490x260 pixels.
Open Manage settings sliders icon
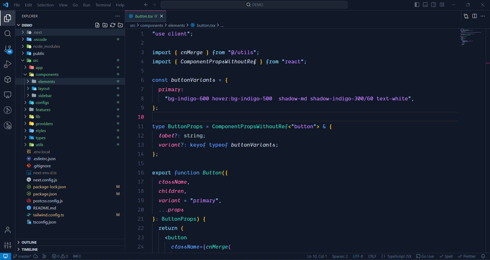8,245
